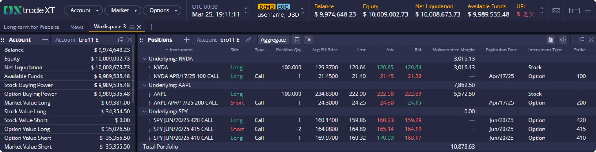The height and width of the screenshot is (152, 596).
Task: Collapse all position groups icon
Action: click(296, 40)
